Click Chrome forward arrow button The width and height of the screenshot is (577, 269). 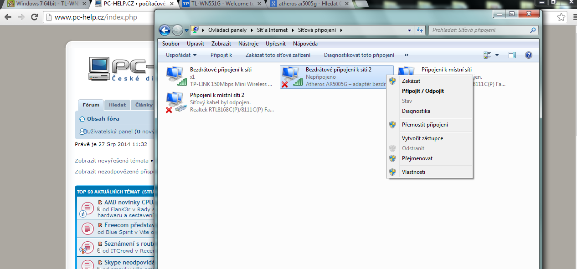click(x=21, y=17)
